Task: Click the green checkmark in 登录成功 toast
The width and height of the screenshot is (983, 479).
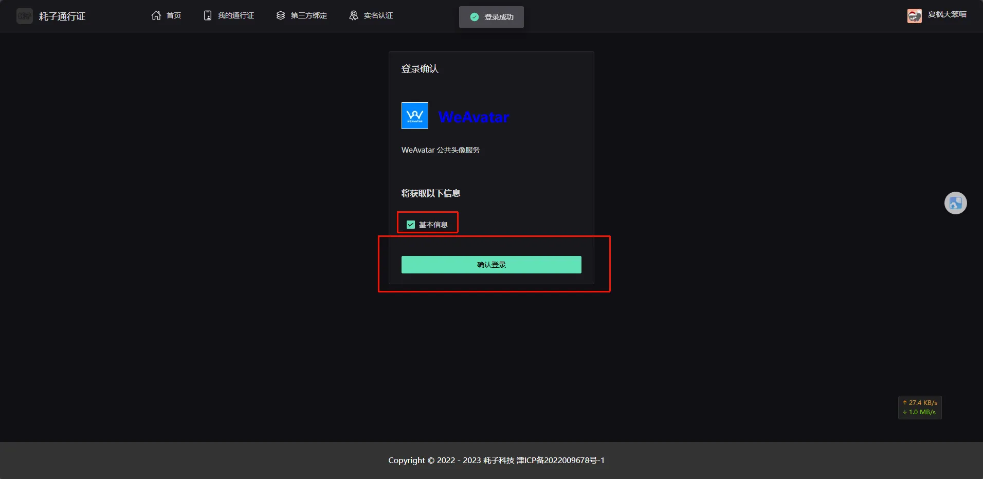Action: pos(475,17)
